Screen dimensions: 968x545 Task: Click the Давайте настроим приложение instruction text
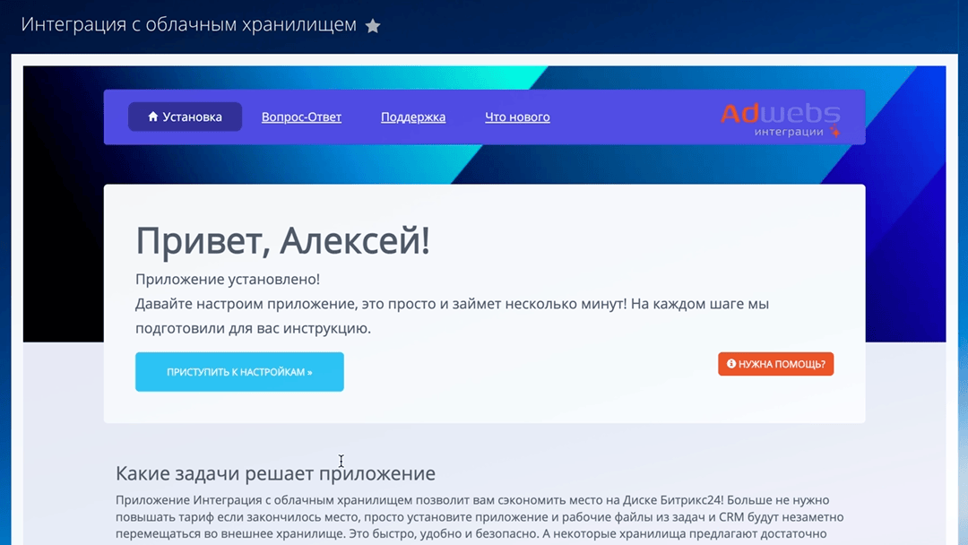coord(452,304)
